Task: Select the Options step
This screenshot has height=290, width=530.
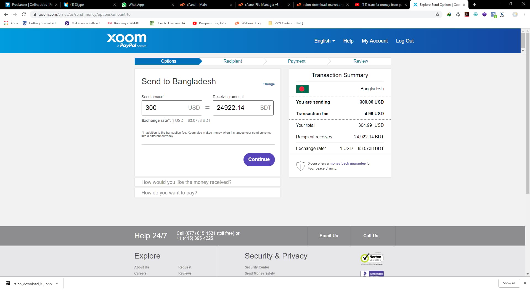Action: [x=168, y=61]
